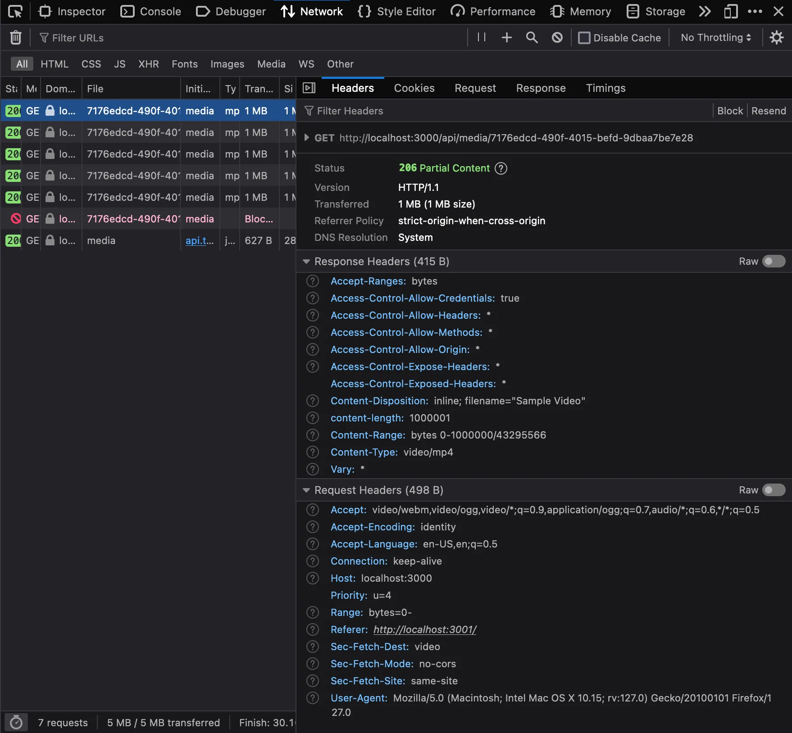Viewport: 792px width, 733px height.
Task: Open the network search magnifier
Action: coord(532,38)
